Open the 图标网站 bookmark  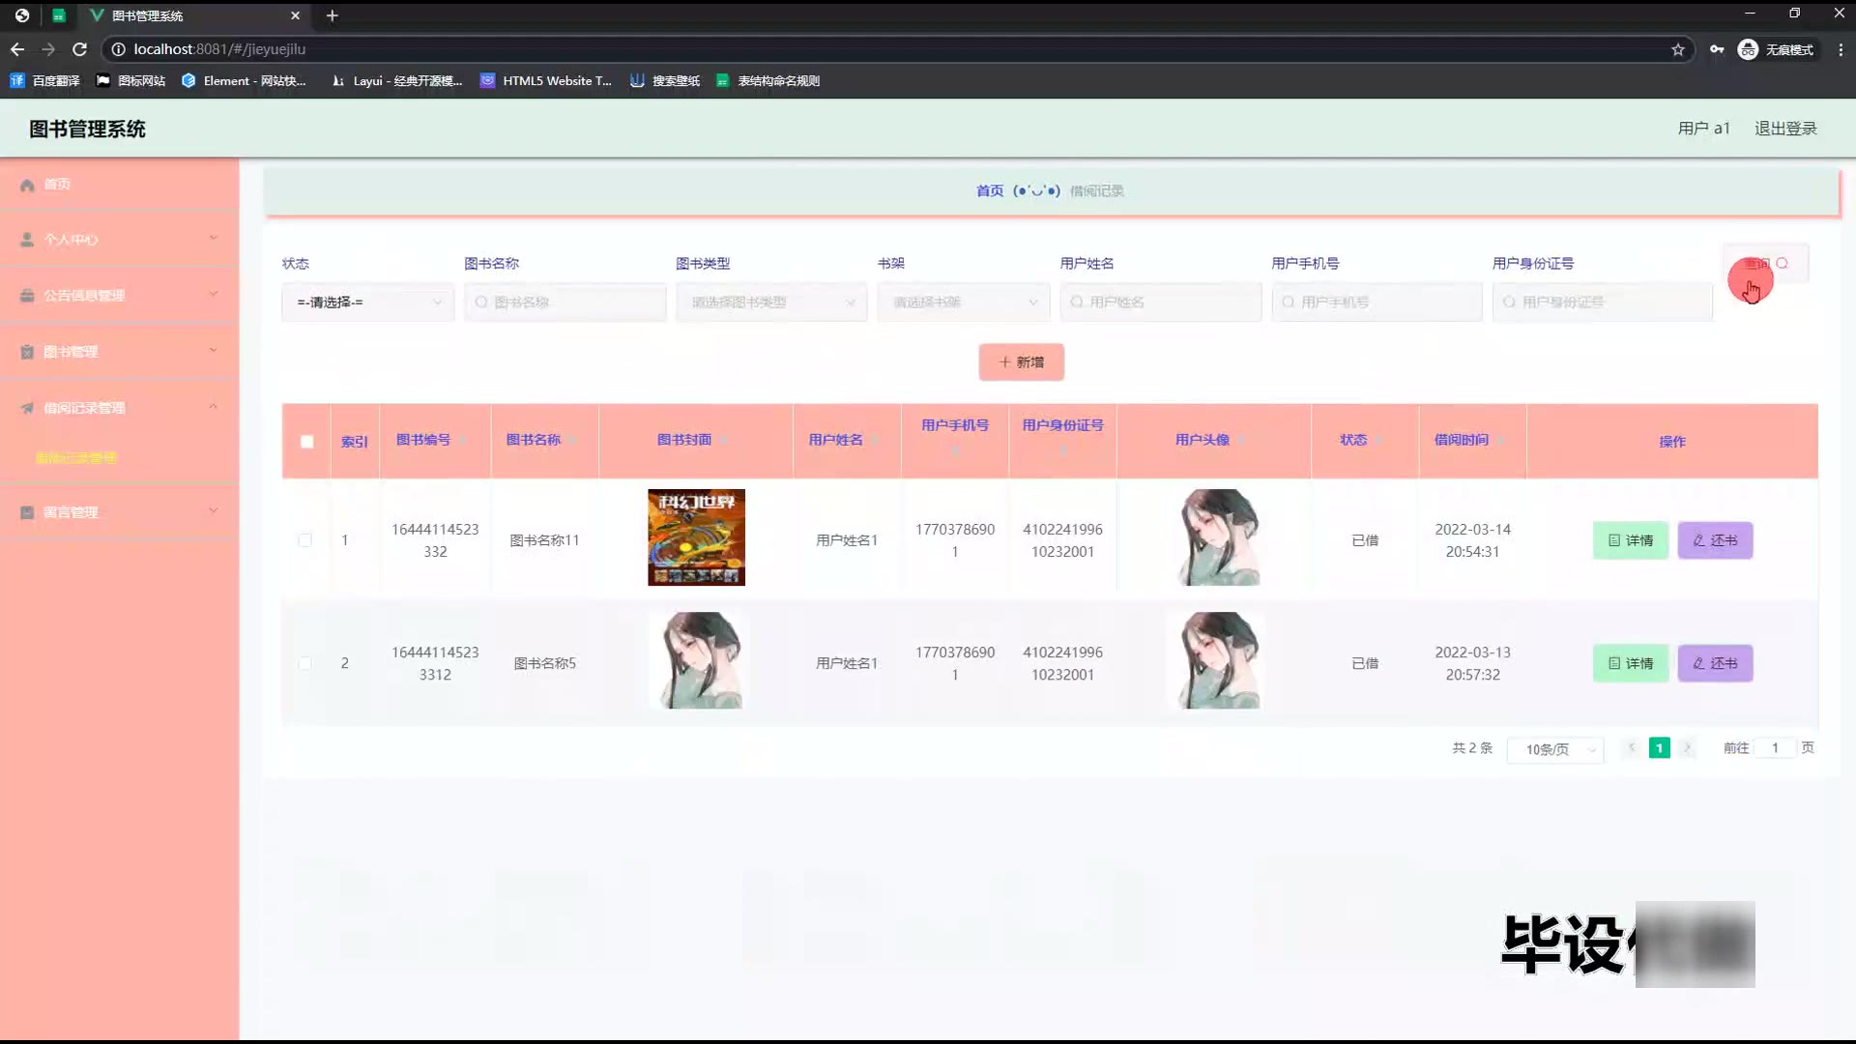pos(130,81)
